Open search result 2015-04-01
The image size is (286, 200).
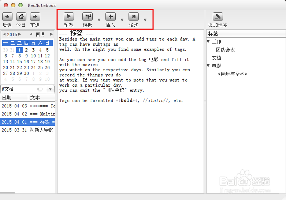[x=27, y=122]
